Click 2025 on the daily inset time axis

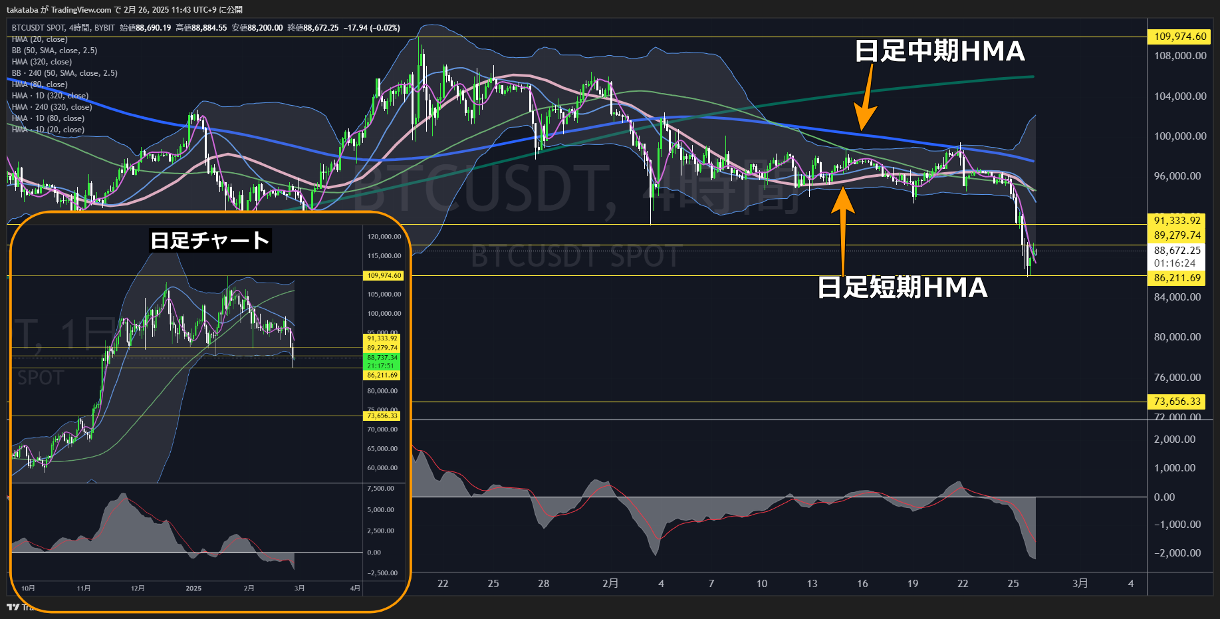(193, 588)
